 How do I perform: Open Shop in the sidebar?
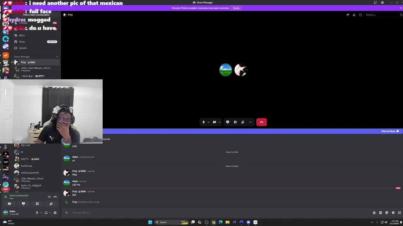click(x=36, y=41)
